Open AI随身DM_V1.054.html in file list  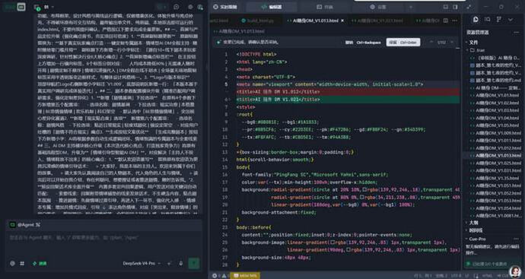[x=497, y=208]
